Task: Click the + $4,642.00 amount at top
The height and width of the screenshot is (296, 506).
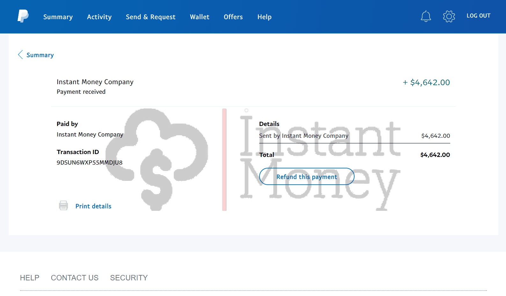Action: 426,82
